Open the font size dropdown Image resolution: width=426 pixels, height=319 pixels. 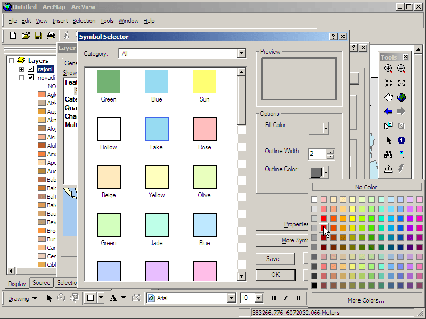258,298
